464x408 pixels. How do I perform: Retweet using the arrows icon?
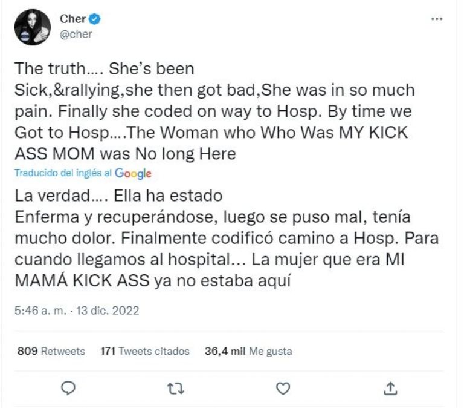pos(175,388)
